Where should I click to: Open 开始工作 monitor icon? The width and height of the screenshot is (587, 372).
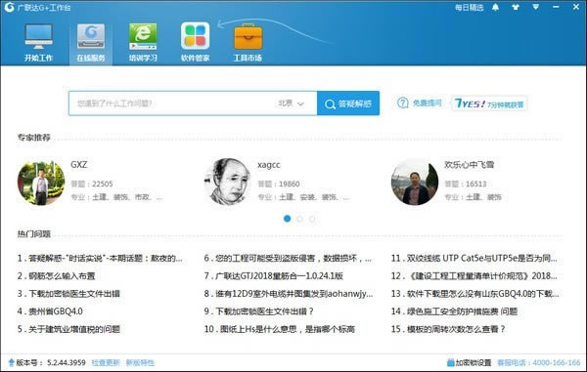(x=38, y=36)
